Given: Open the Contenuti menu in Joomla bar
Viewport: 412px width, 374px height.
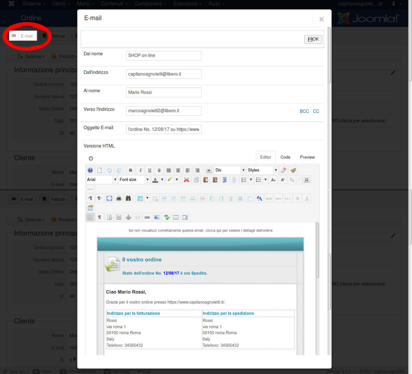Looking at the screenshot, I should (x=114, y=4).
